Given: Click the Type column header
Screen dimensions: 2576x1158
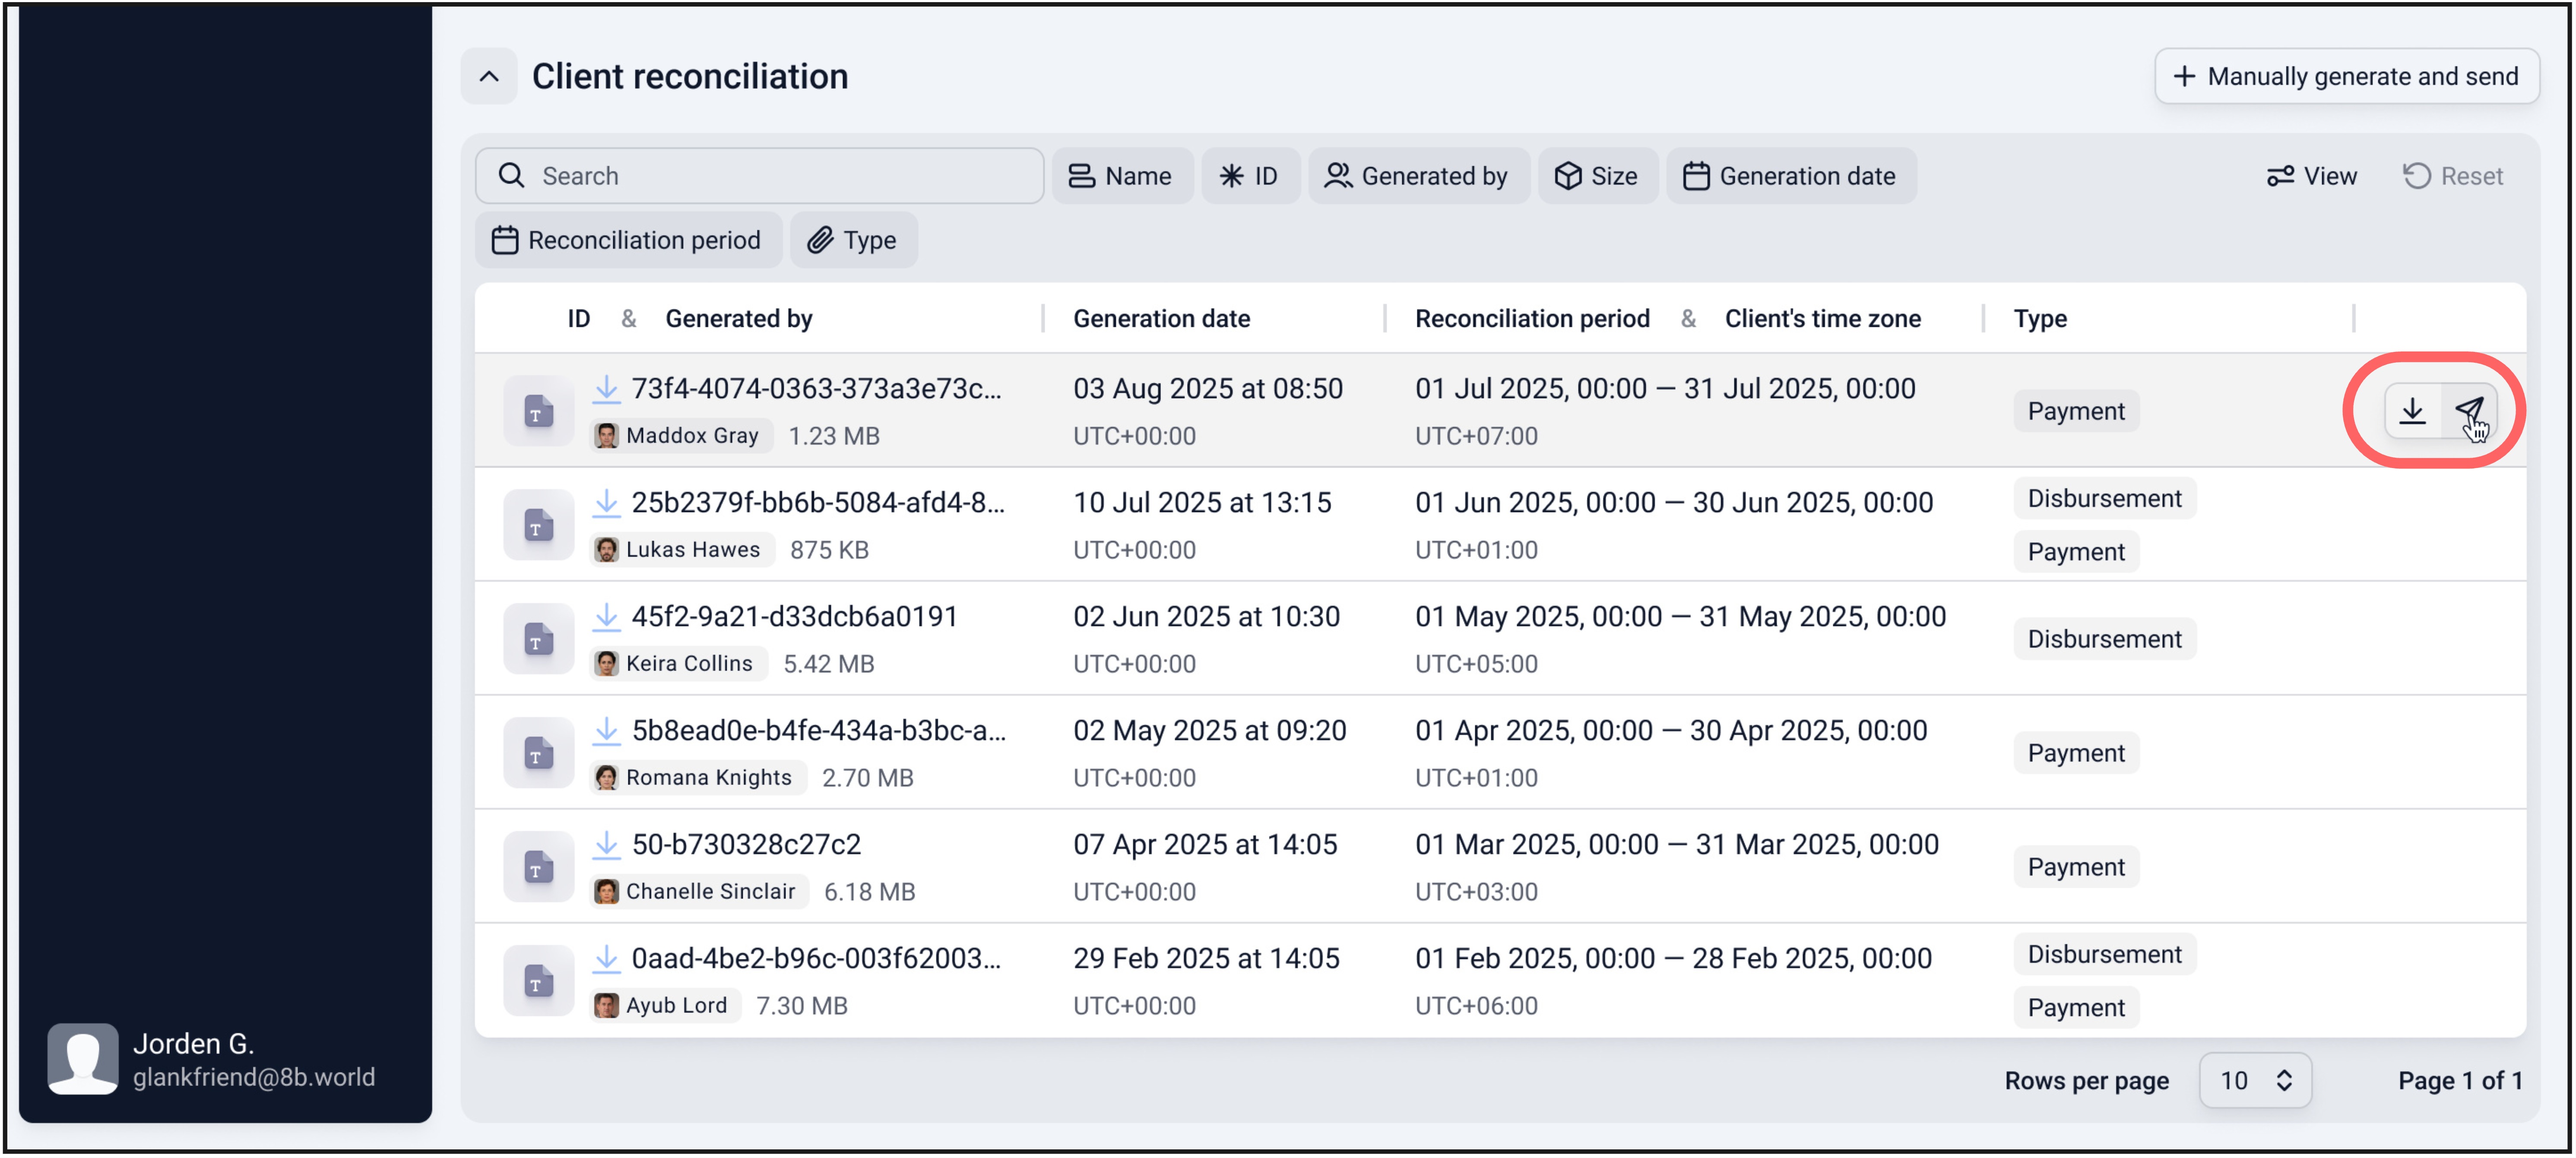Looking at the screenshot, I should tap(2040, 319).
